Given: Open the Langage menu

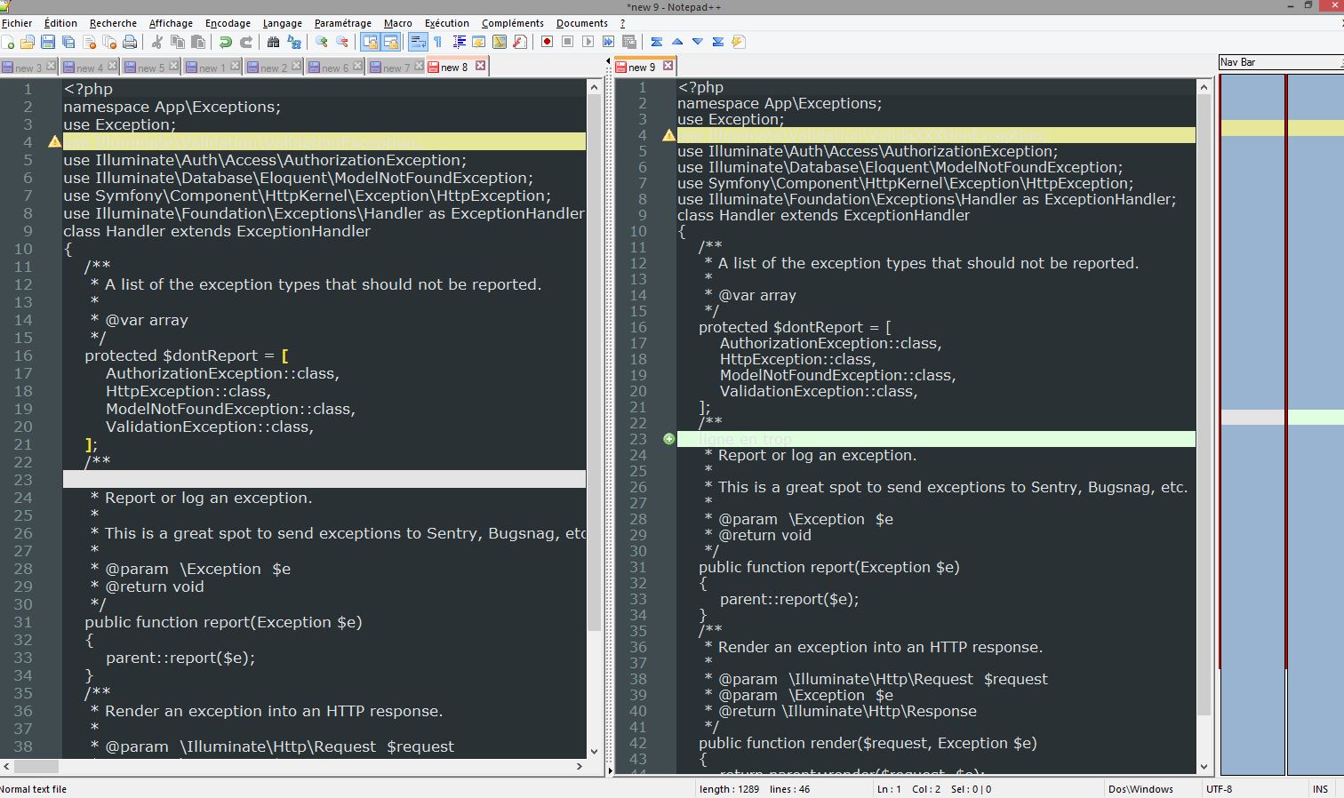Looking at the screenshot, I should pyautogui.click(x=283, y=23).
